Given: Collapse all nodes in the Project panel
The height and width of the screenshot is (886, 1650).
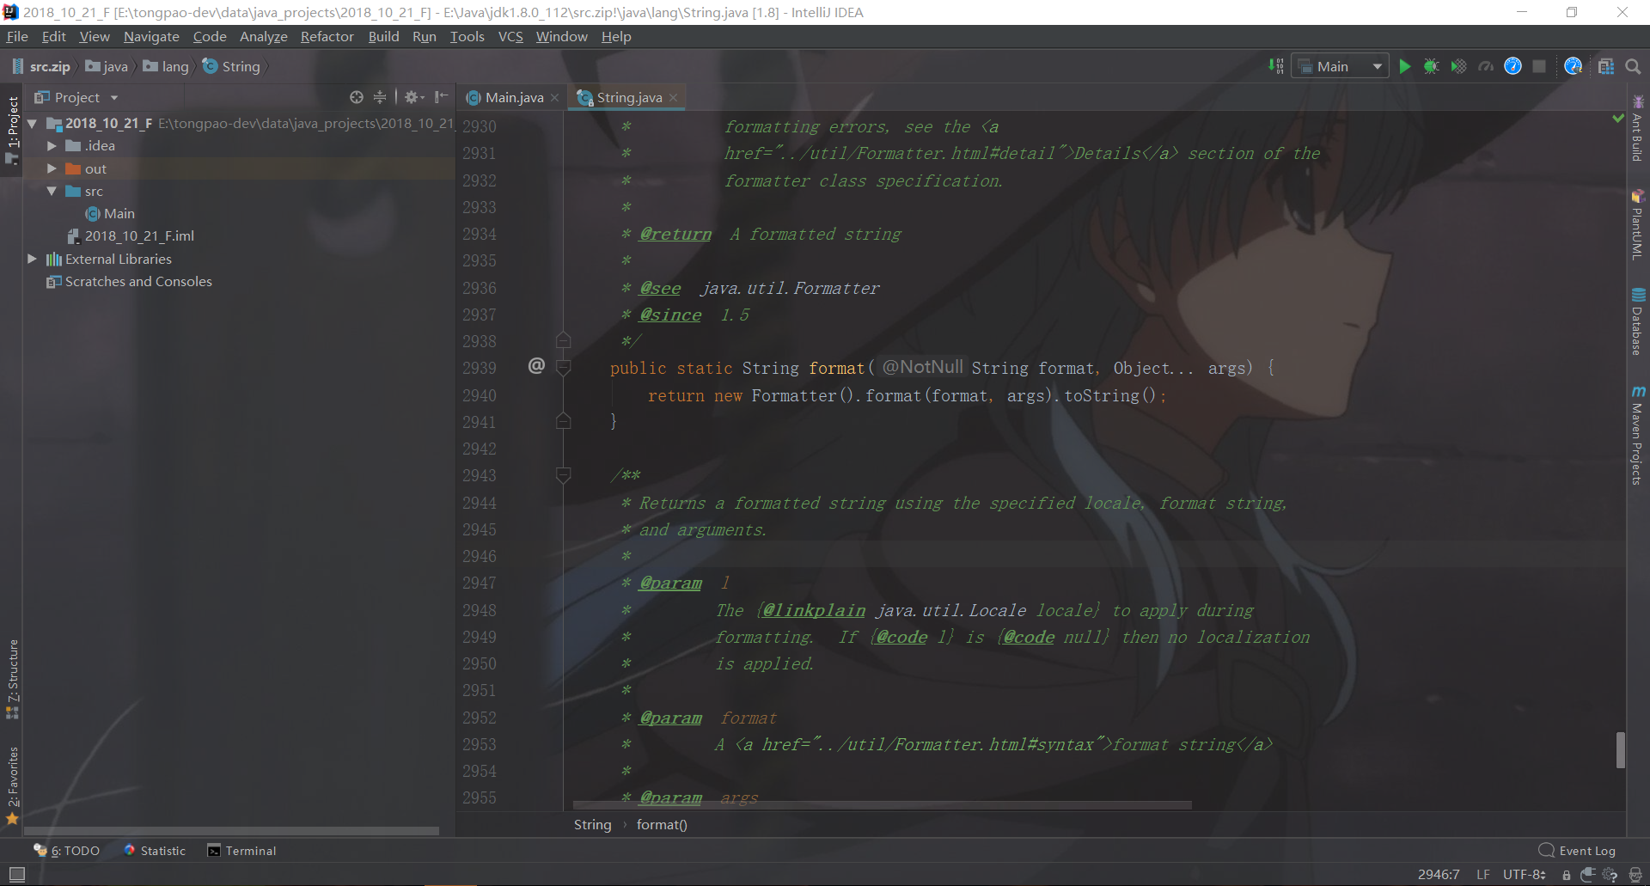Looking at the screenshot, I should click(379, 97).
